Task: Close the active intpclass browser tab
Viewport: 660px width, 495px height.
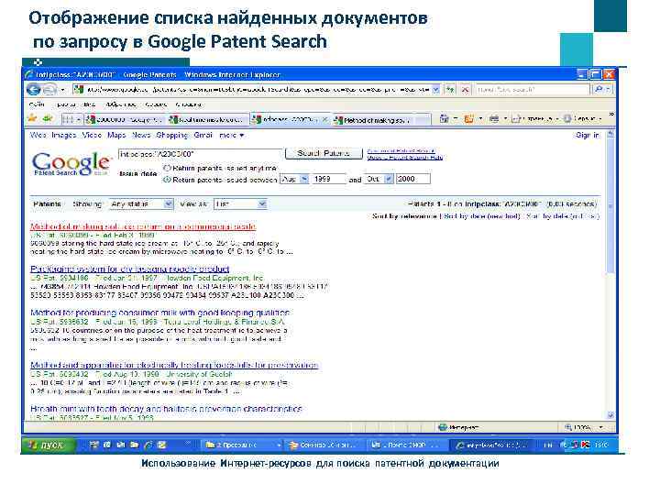Action: (x=324, y=120)
